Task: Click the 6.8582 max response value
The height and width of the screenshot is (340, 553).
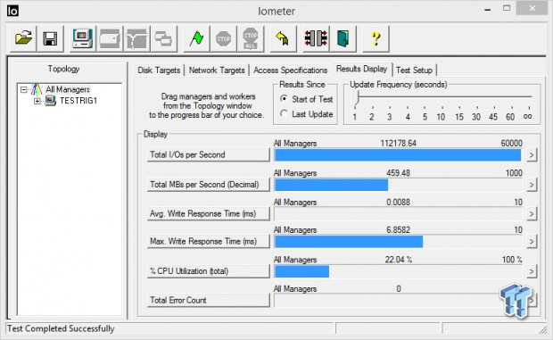Action: click(398, 230)
